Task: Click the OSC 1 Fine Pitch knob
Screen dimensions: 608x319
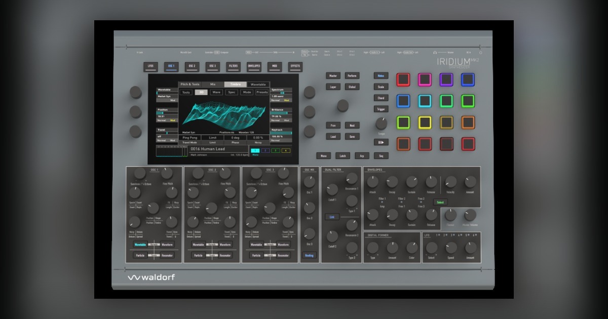Action: (167, 173)
